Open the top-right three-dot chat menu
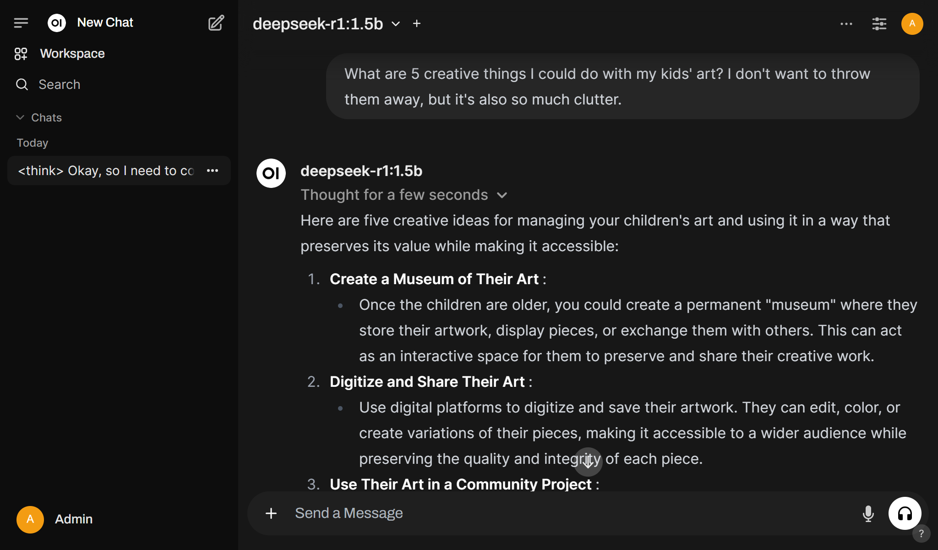The image size is (938, 550). click(846, 24)
